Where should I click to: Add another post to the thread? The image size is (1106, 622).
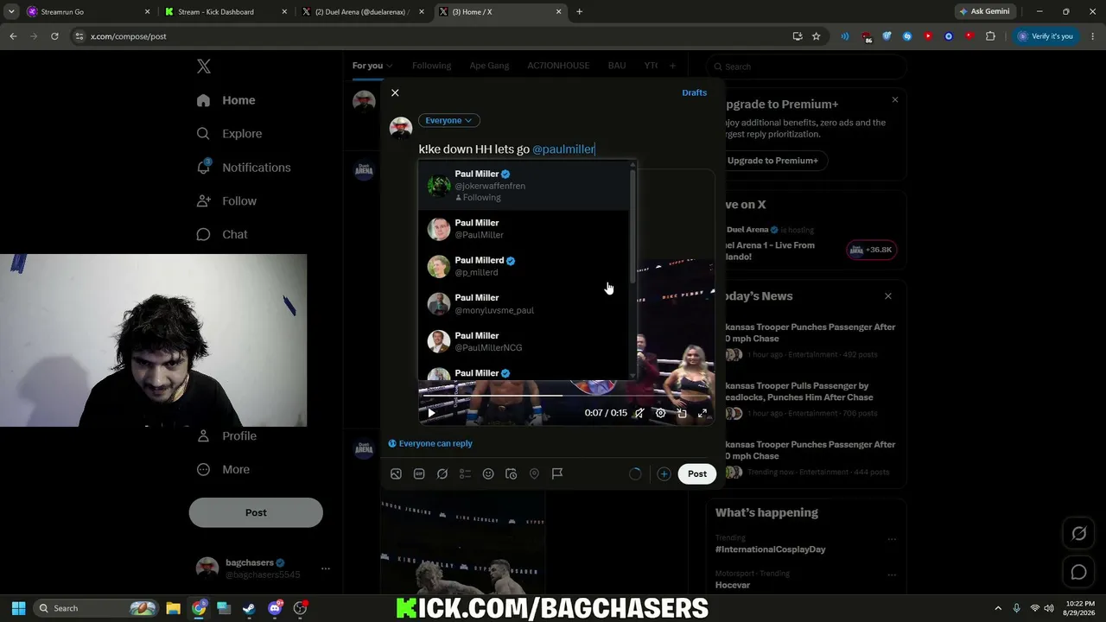click(x=664, y=473)
